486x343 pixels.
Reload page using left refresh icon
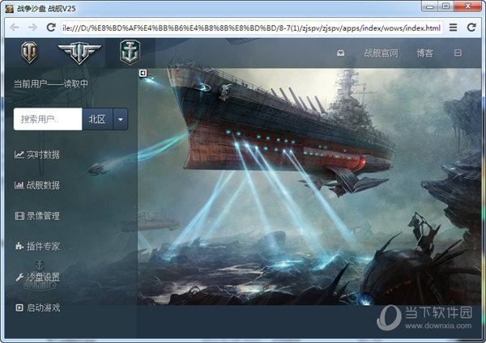tap(51, 28)
